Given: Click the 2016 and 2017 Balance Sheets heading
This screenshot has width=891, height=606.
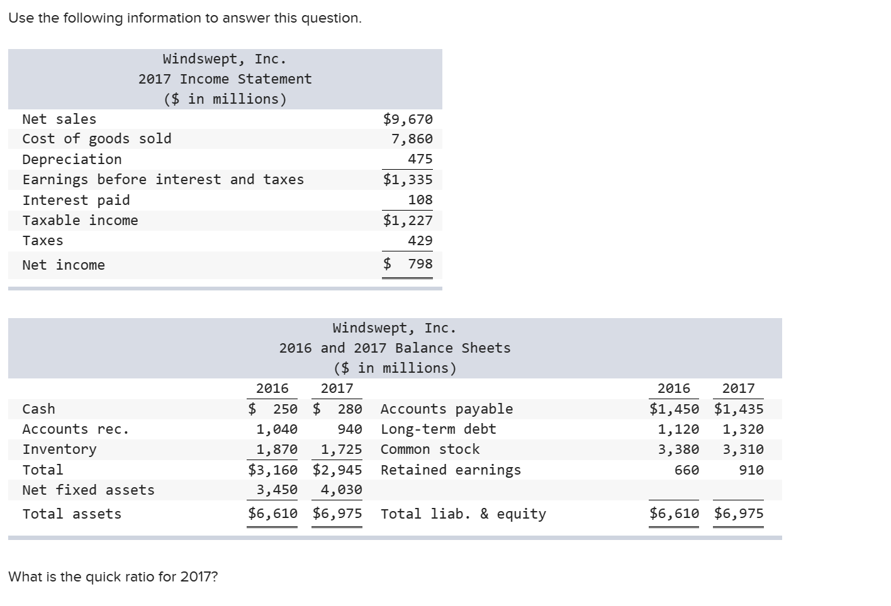Looking at the screenshot, I should [x=395, y=348].
